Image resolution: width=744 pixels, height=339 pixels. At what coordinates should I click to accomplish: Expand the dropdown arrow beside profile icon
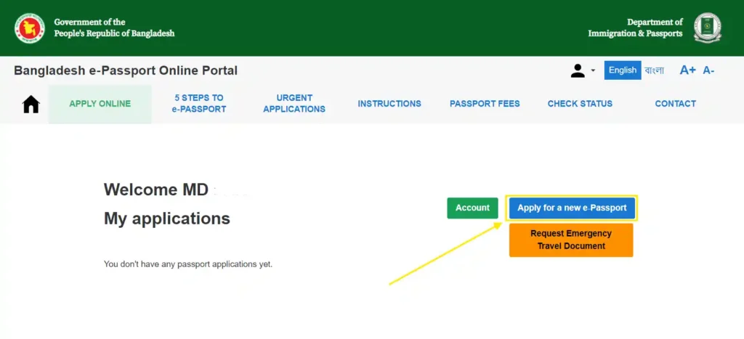593,70
